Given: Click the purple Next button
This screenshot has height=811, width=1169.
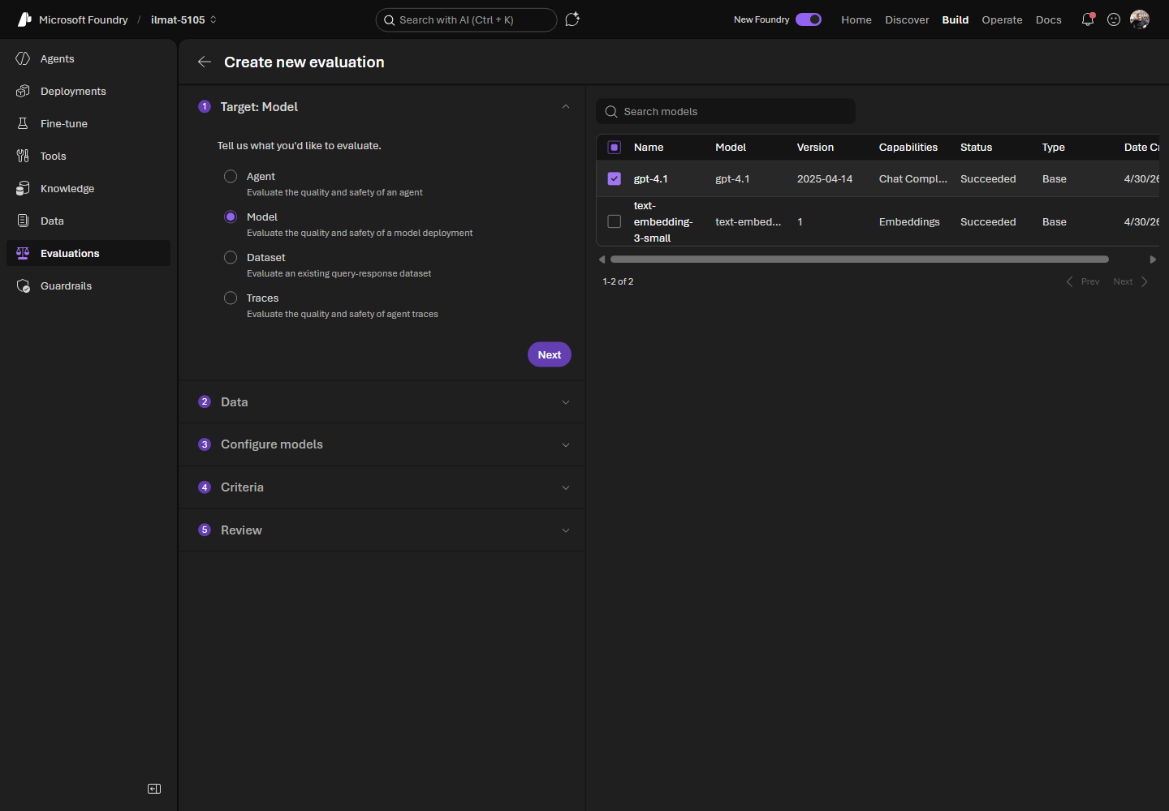Looking at the screenshot, I should click(x=550, y=354).
